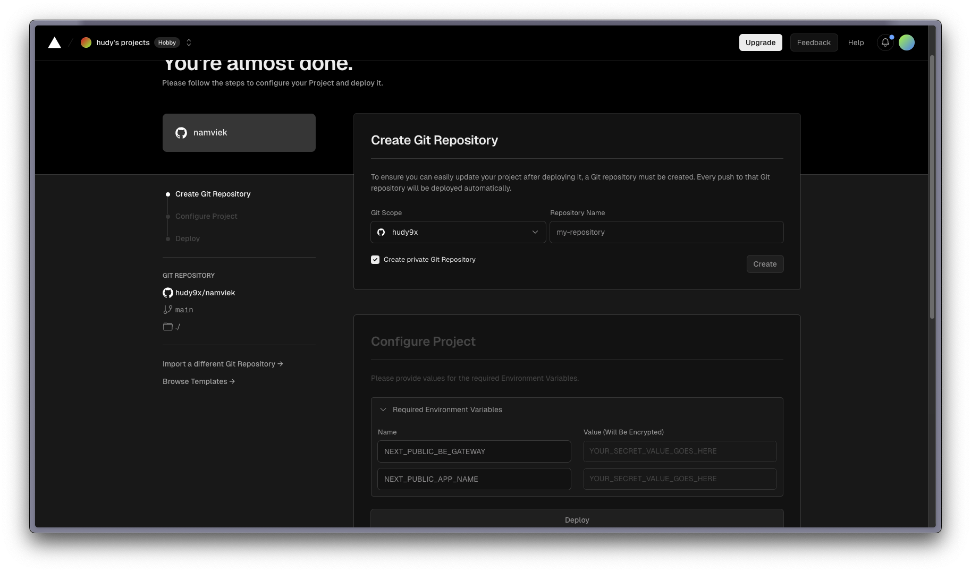Go to Deploy step in sidebar
This screenshot has height=572, width=971.
pyautogui.click(x=188, y=238)
